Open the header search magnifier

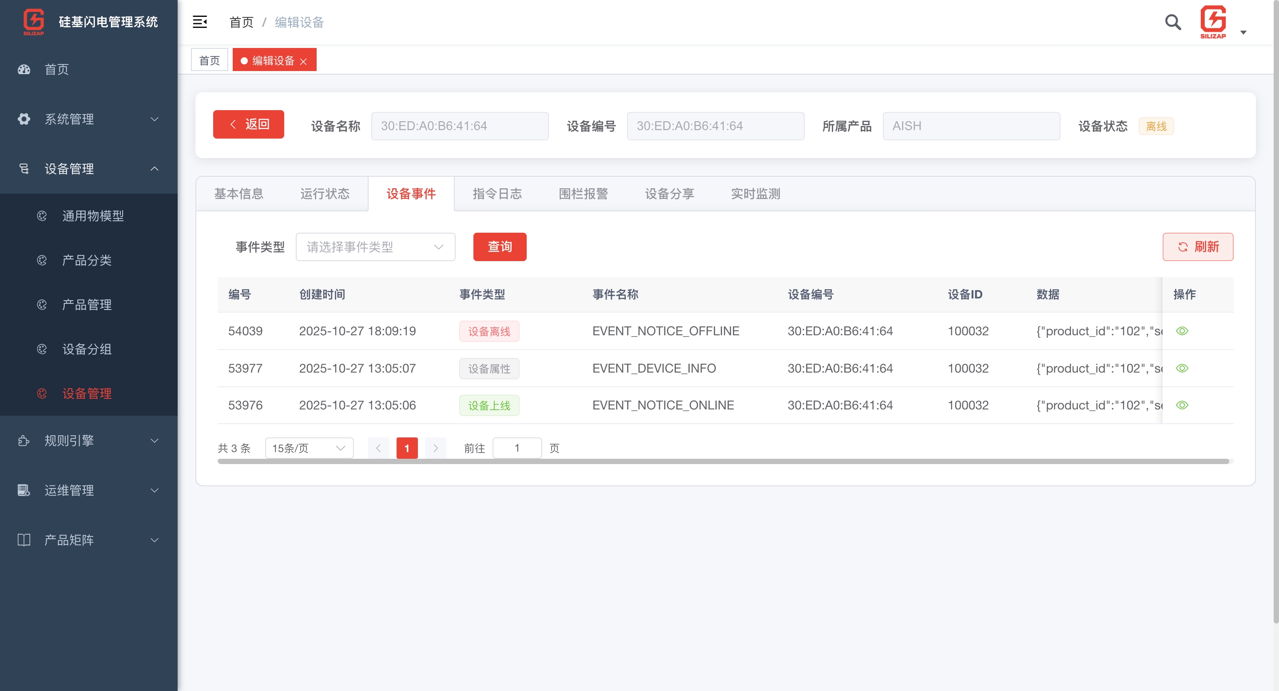pyautogui.click(x=1173, y=22)
